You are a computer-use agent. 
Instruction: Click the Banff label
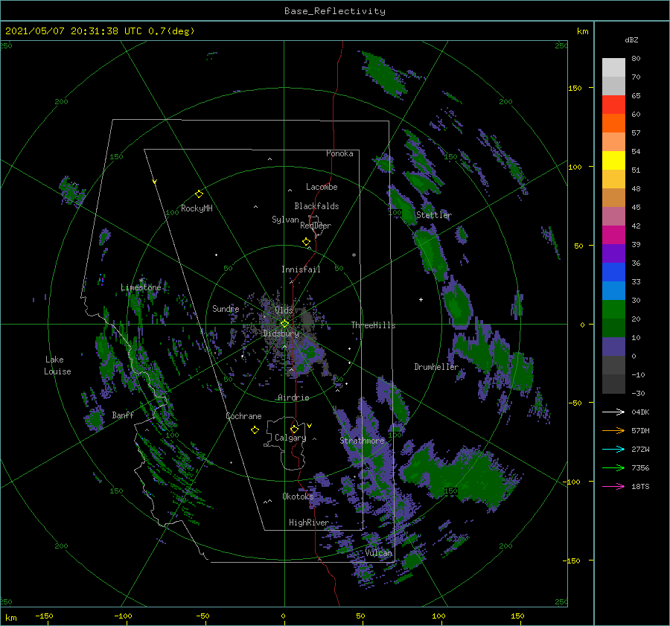pyautogui.click(x=123, y=415)
